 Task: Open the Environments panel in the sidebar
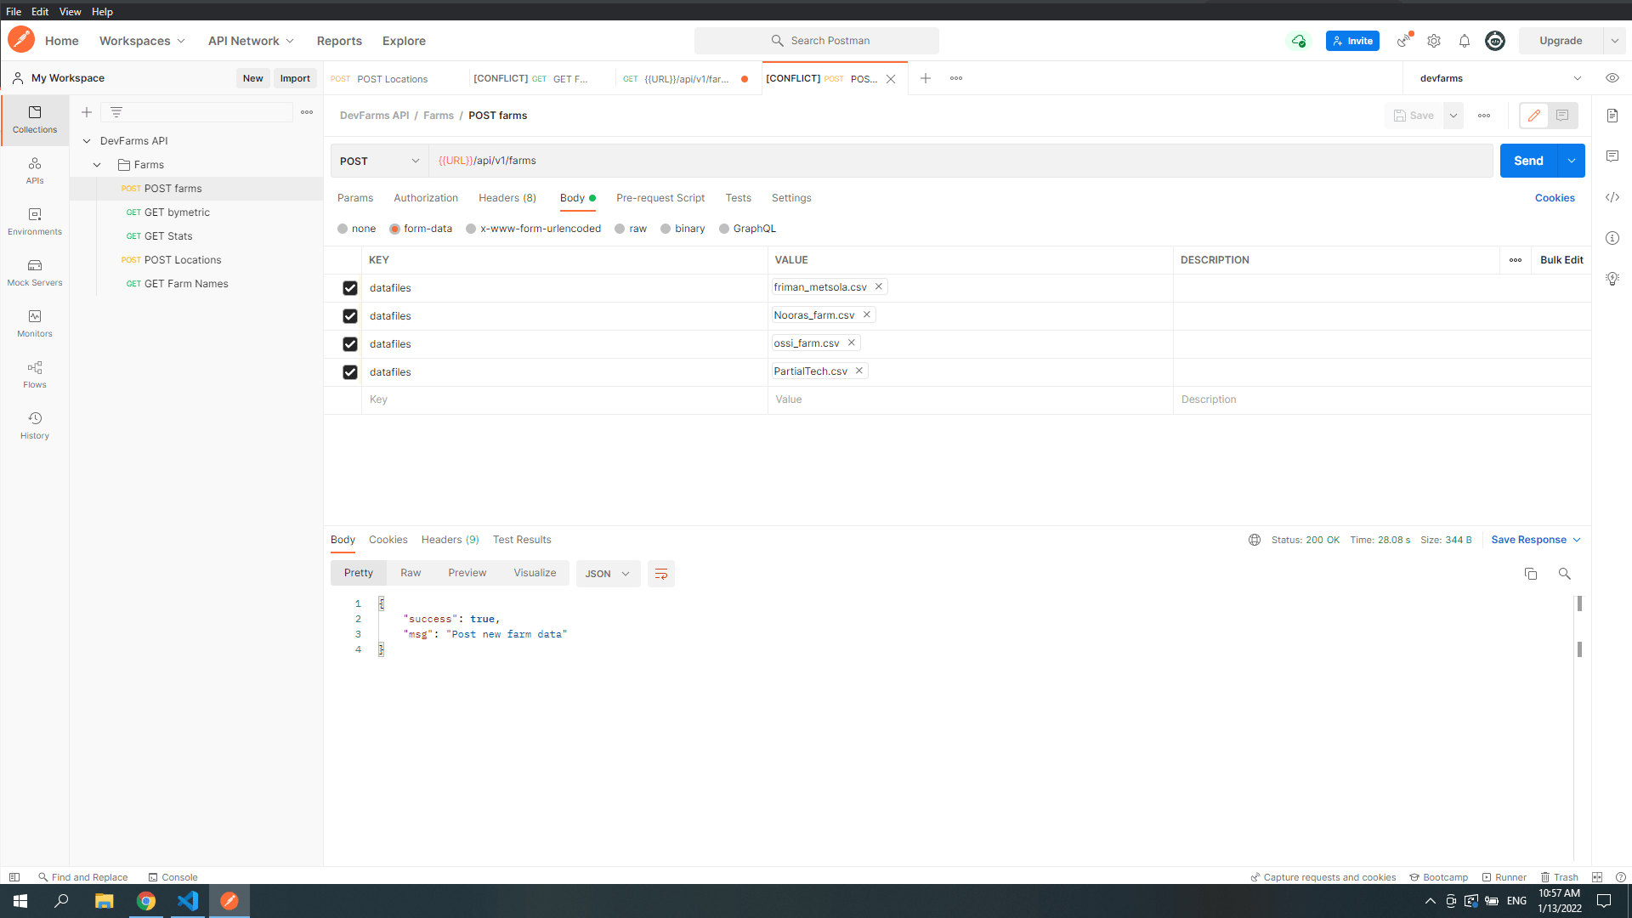click(34, 223)
